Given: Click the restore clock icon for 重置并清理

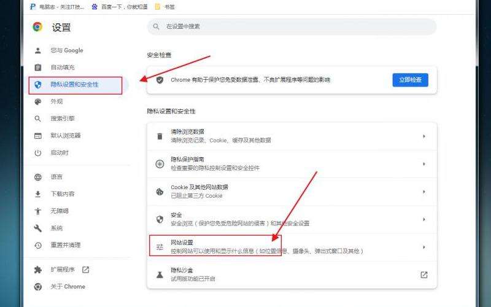Looking at the screenshot, I should [38, 245].
